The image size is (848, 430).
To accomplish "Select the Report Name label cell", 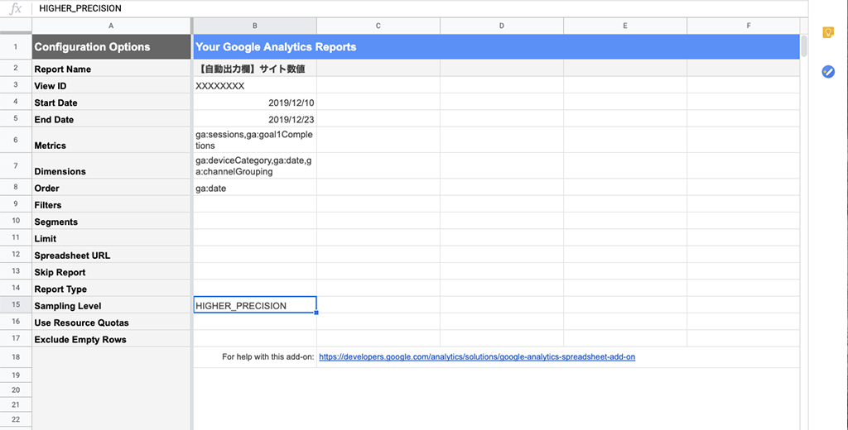I will tap(112, 69).
